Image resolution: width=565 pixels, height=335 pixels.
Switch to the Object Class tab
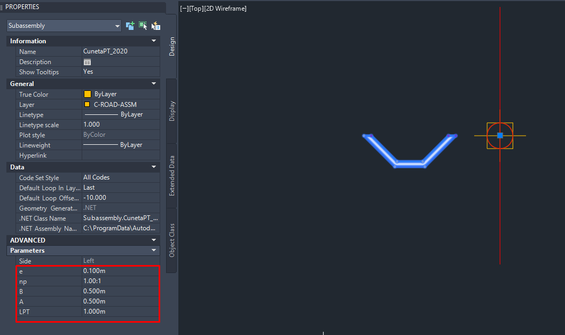point(171,240)
